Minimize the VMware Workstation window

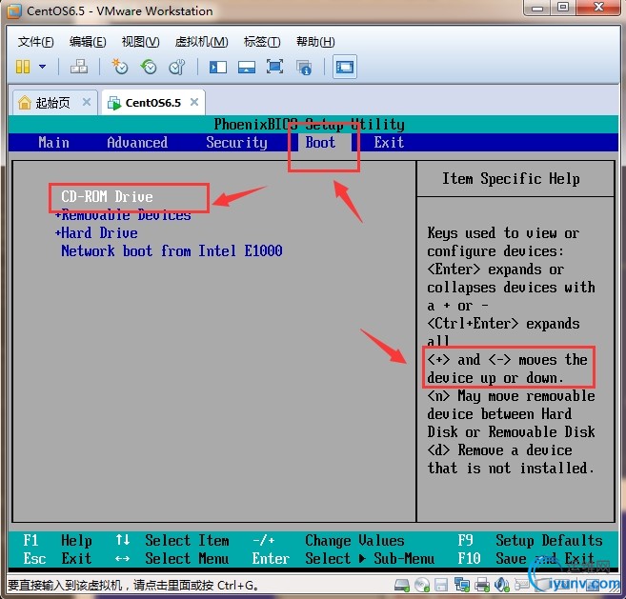tap(537, 8)
